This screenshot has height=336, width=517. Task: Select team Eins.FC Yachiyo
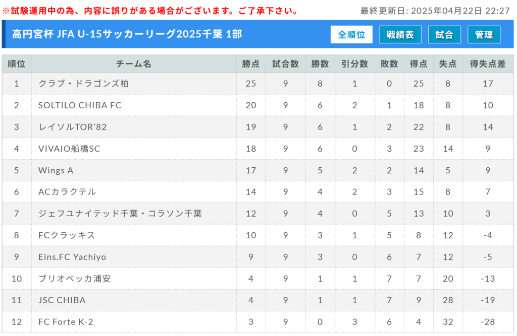pos(72,257)
